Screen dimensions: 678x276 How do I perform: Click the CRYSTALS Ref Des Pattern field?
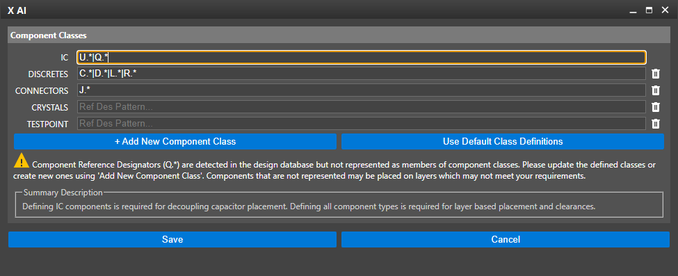pyautogui.click(x=362, y=107)
